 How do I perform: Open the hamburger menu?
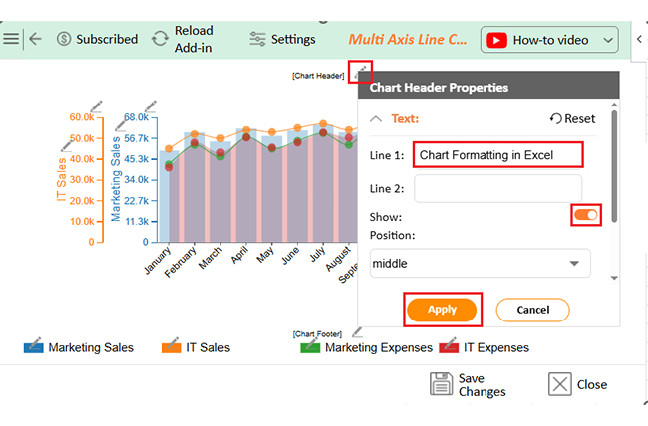[11, 39]
